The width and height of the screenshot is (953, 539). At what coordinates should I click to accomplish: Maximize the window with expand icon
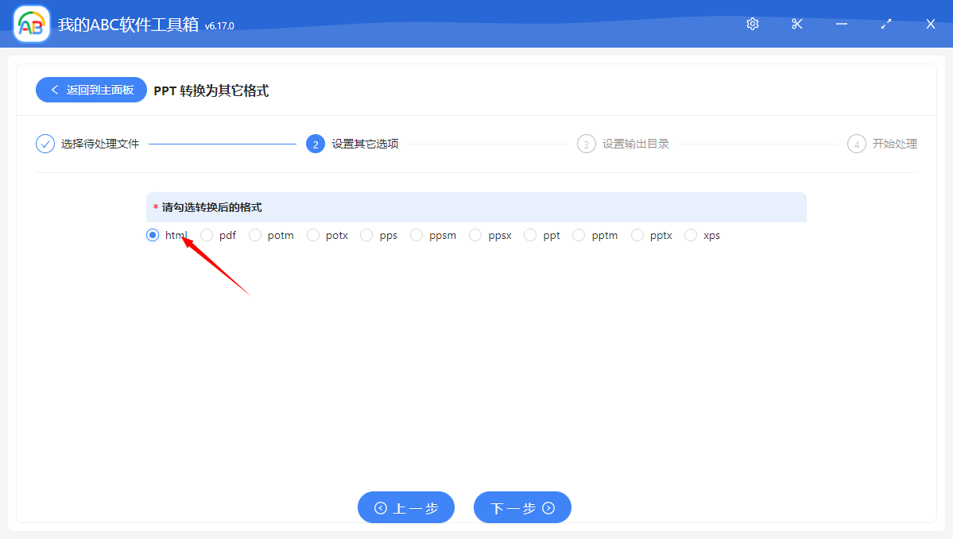coord(886,24)
